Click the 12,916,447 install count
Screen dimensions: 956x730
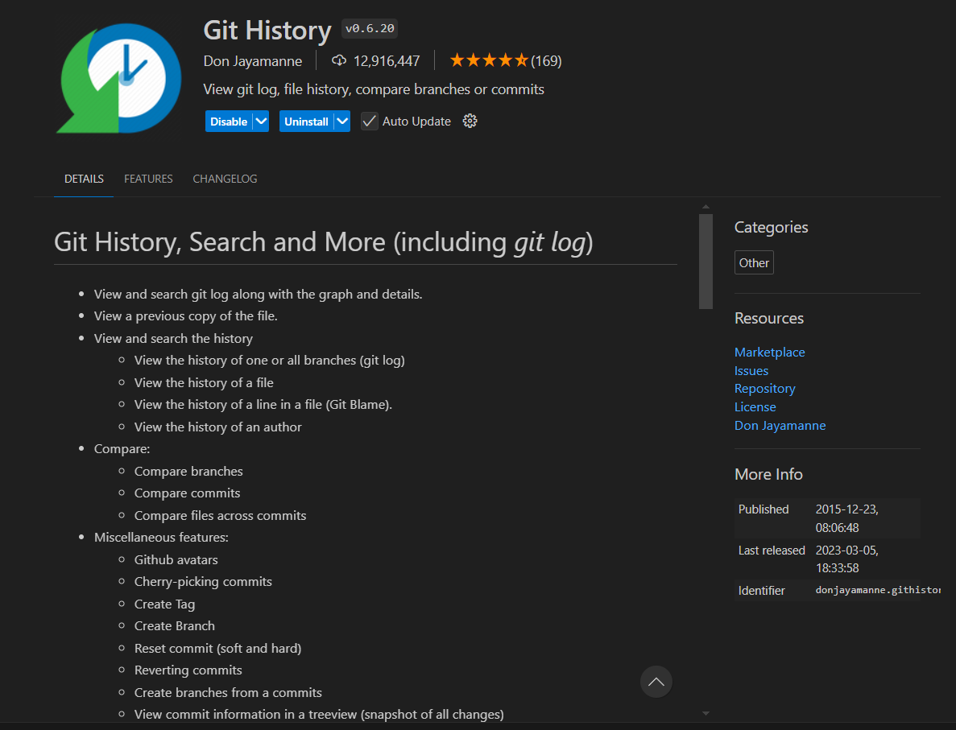click(x=387, y=61)
